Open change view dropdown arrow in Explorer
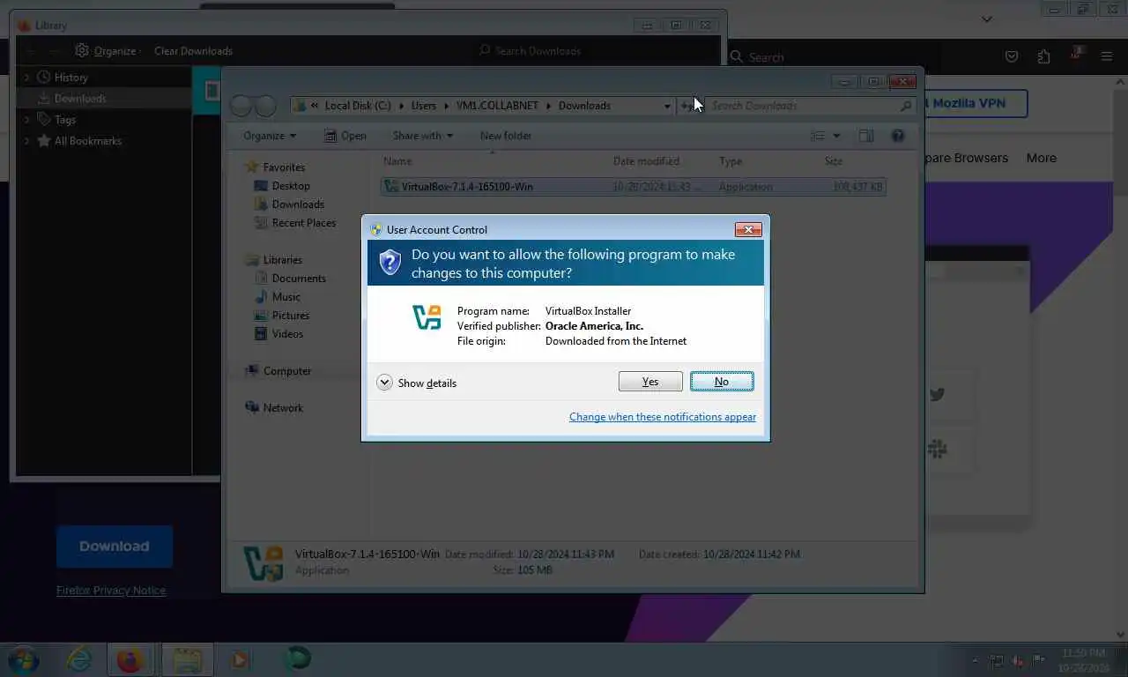Screen dimensions: 1128x677 836,136
